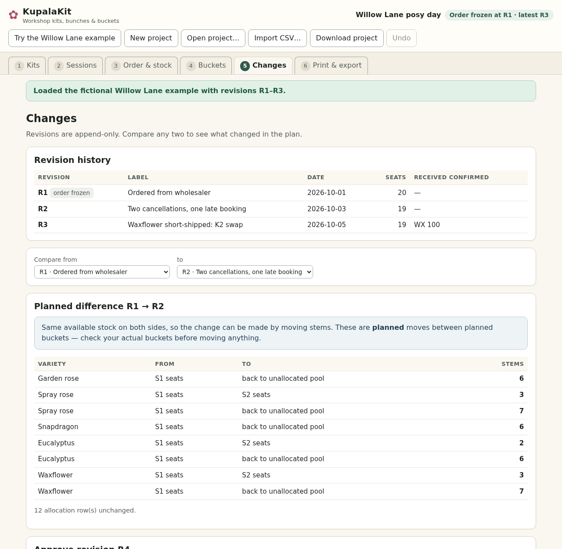
Task: Click the '12 allocation row(s) unchanged.' note
Action: pos(85,510)
